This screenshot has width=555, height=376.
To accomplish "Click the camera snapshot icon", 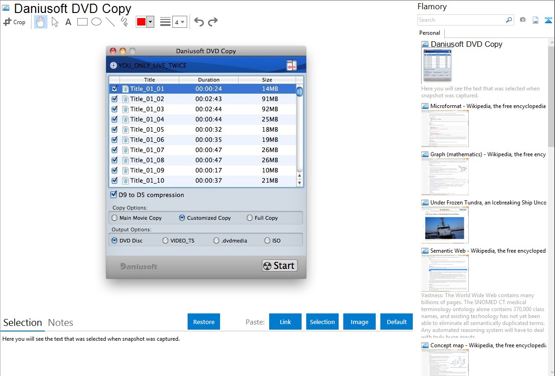I will (x=523, y=20).
